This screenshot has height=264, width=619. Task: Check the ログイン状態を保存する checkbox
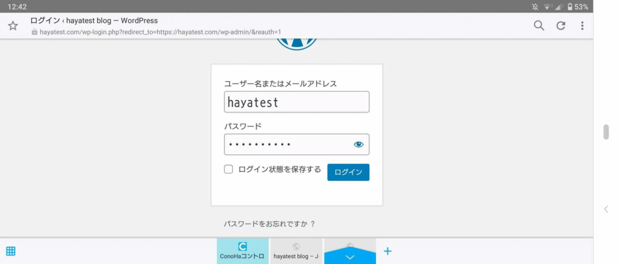click(228, 169)
